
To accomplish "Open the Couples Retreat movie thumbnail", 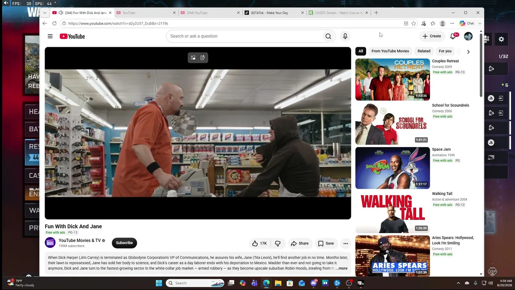I will pos(393,80).
